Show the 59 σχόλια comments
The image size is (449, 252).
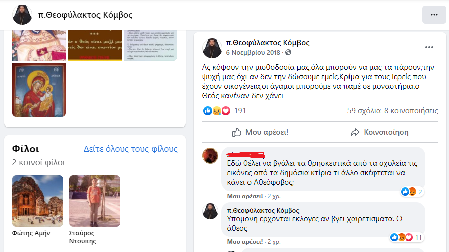pos(364,111)
